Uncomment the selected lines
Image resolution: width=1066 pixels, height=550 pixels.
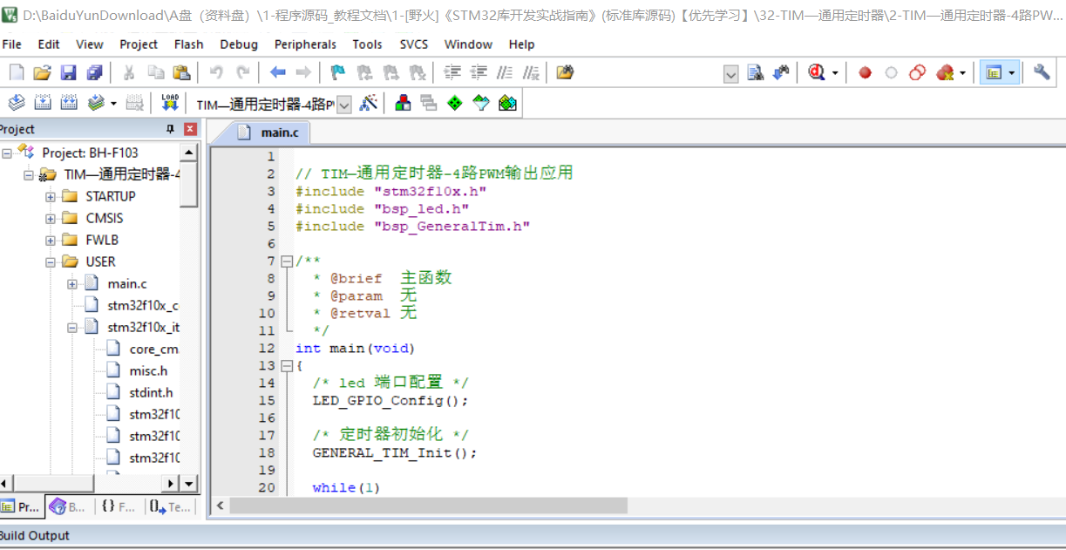(531, 73)
